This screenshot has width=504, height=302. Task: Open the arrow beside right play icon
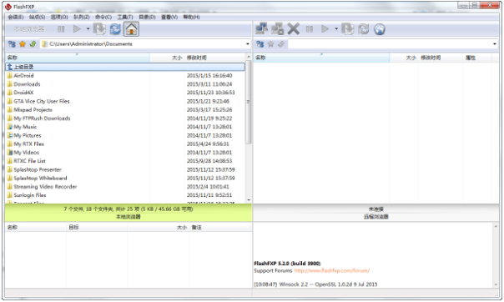[336, 29]
